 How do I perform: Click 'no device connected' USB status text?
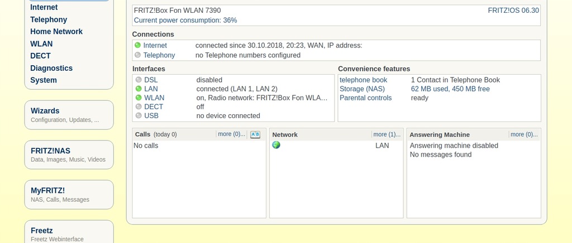tap(228, 116)
